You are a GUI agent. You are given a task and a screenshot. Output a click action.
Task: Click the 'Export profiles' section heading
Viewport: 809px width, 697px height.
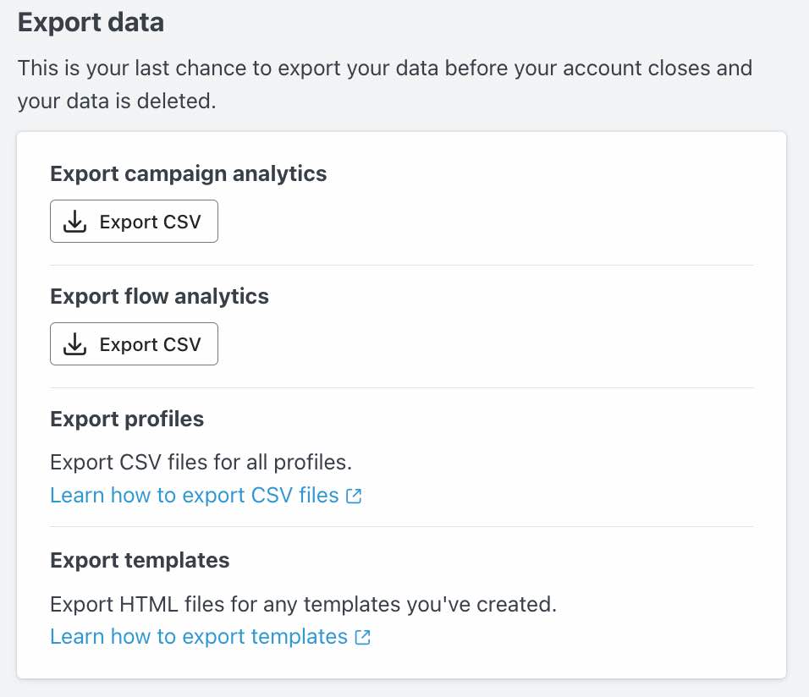pos(127,419)
